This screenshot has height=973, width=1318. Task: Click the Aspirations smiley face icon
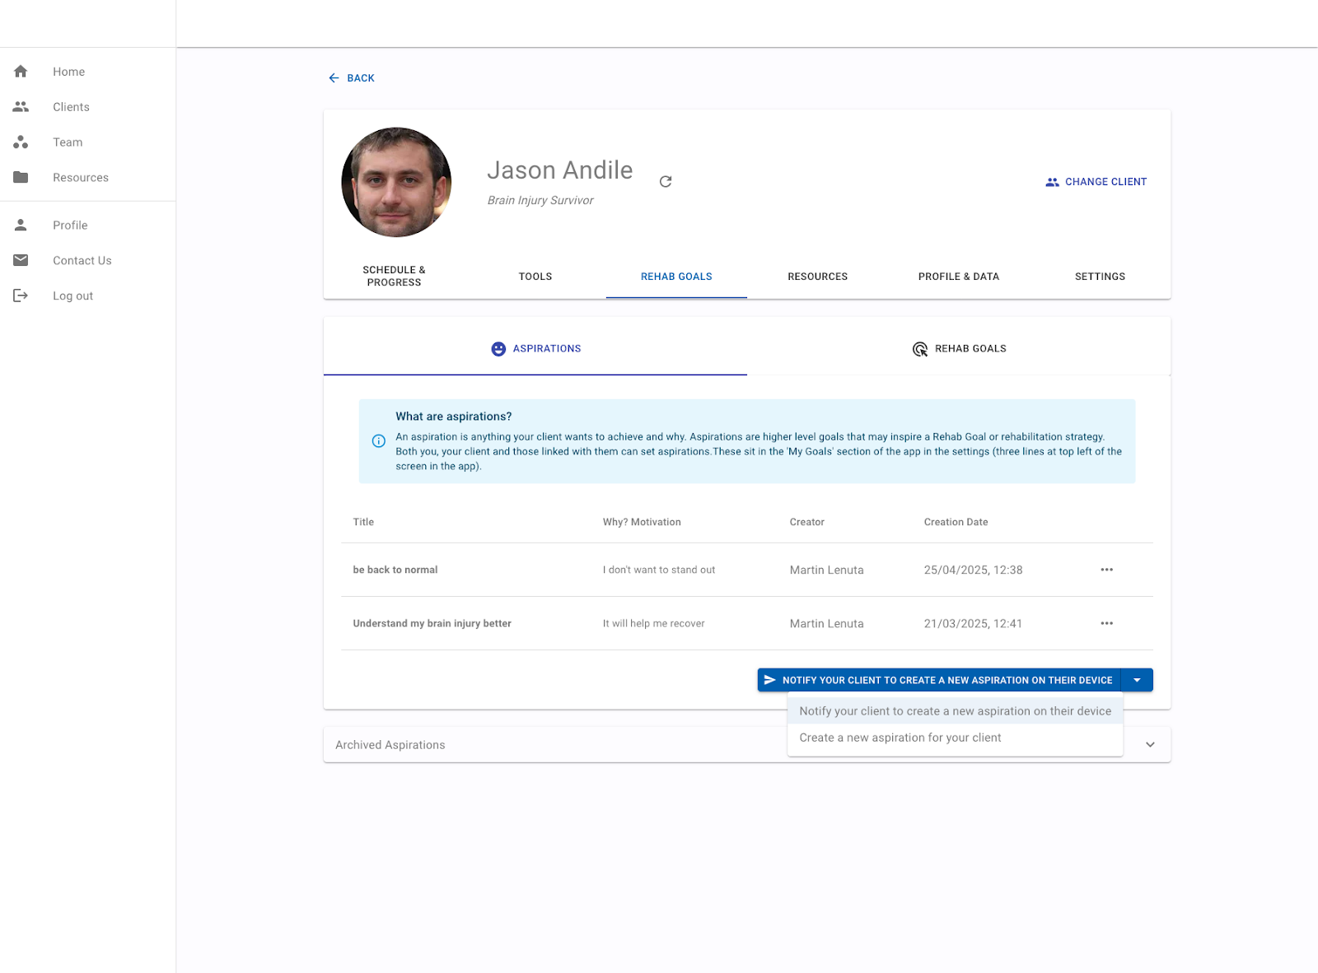[498, 349]
